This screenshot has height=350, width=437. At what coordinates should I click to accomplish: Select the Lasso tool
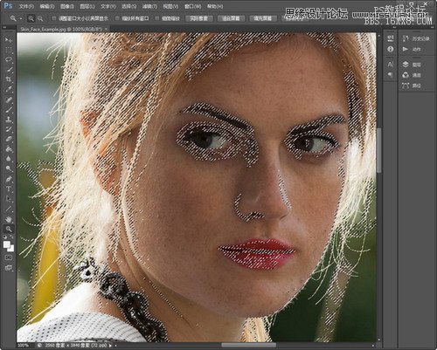[9, 59]
